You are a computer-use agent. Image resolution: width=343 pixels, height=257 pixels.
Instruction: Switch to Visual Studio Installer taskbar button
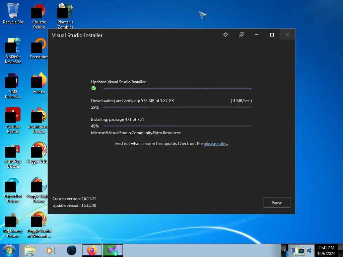pos(113,250)
